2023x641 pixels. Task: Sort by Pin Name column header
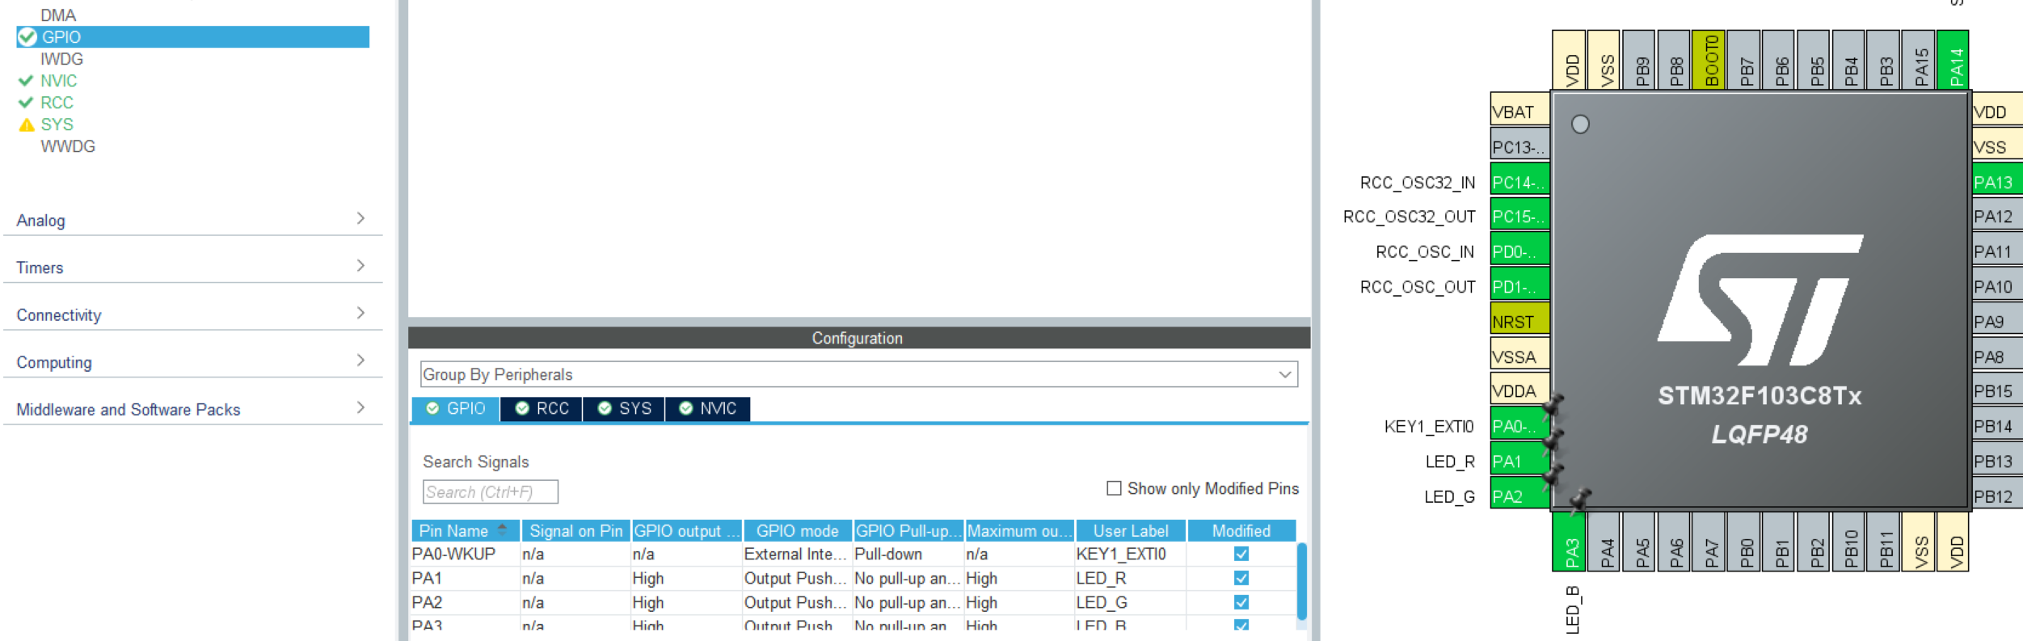466,531
